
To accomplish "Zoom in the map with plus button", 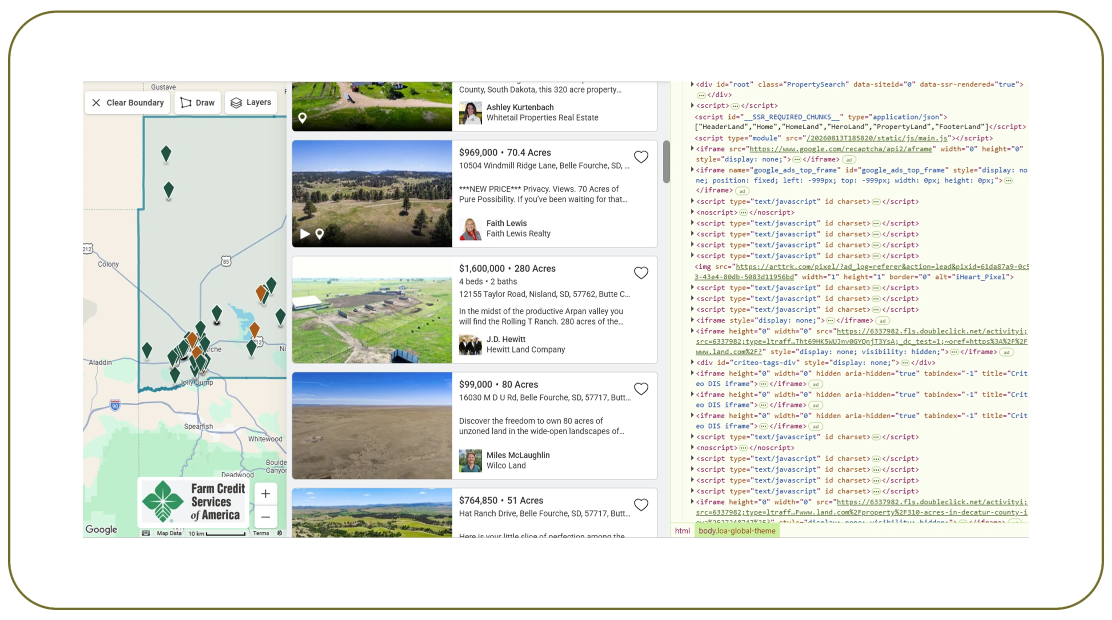I will point(266,494).
